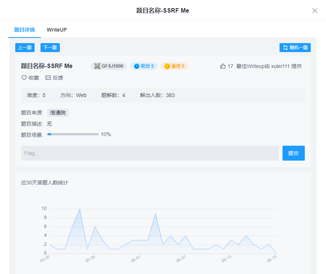Click the 信通院 source tag
This screenshot has height=274, width=326.
click(x=58, y=113)
